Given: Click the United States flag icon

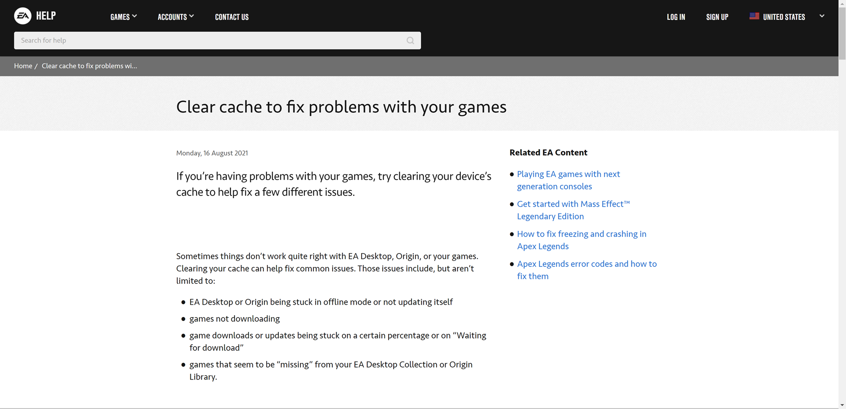Looking at the screenshot, I should (x=754, y=16).
